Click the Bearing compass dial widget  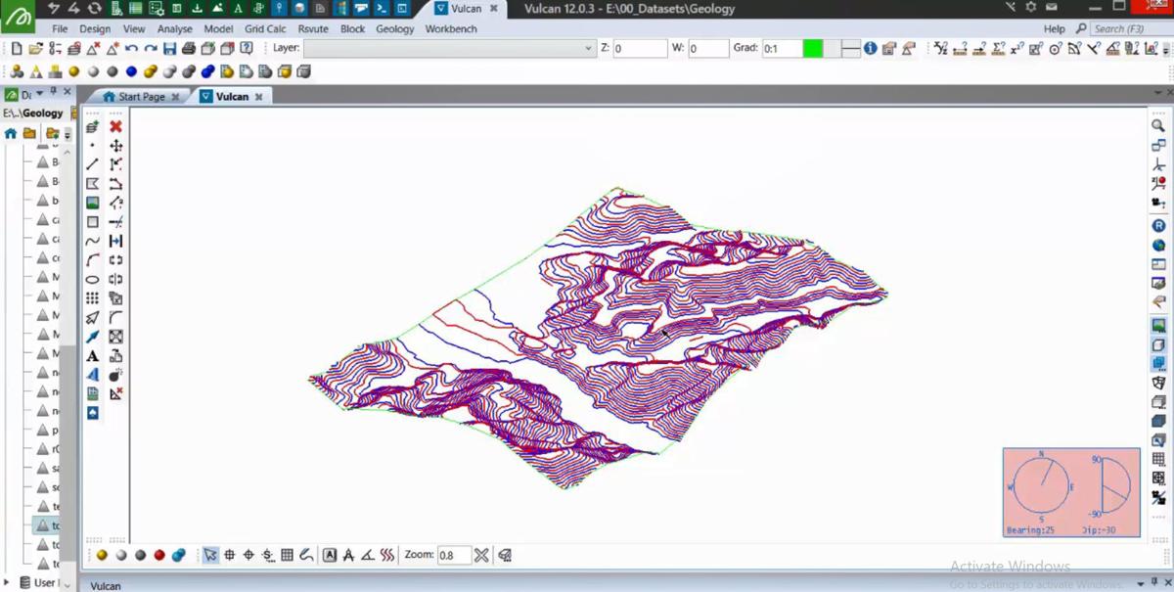coord(1041,486)
